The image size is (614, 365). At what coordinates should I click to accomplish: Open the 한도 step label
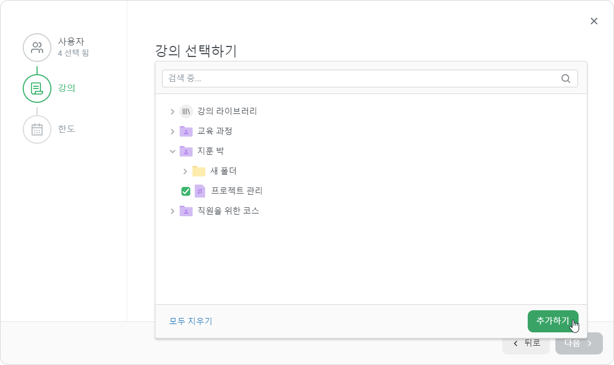(x=66, y=129)
